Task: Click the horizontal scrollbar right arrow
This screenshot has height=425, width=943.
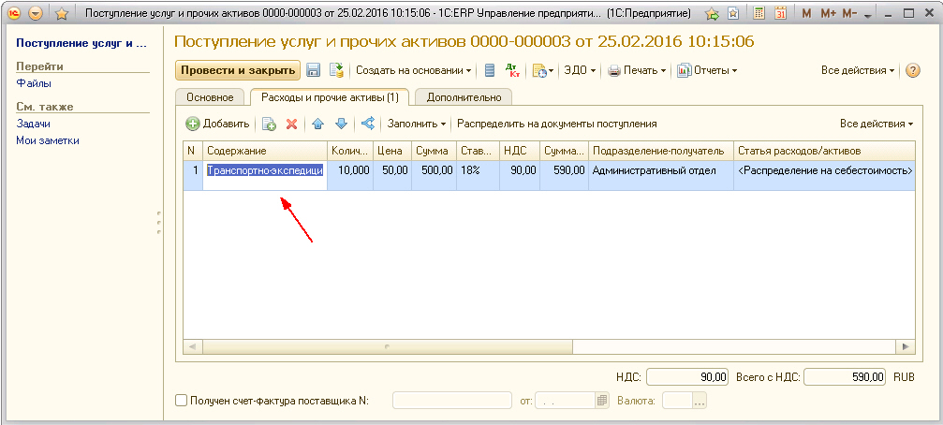Action: tap(905, 347)
